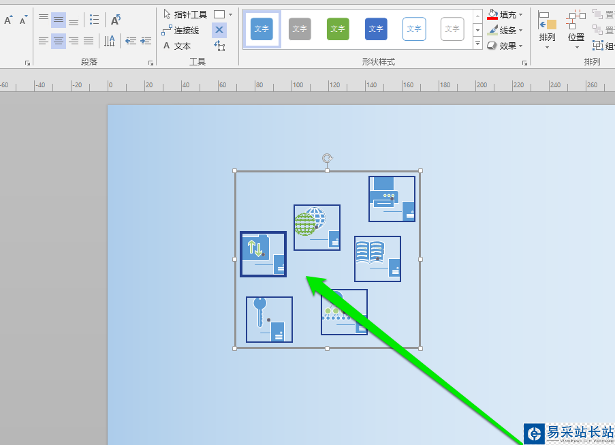The height and width of the screenshot is (445, 615).
Task: Apply the dark blue 文字 shape style
Action: tap(376, 29)
